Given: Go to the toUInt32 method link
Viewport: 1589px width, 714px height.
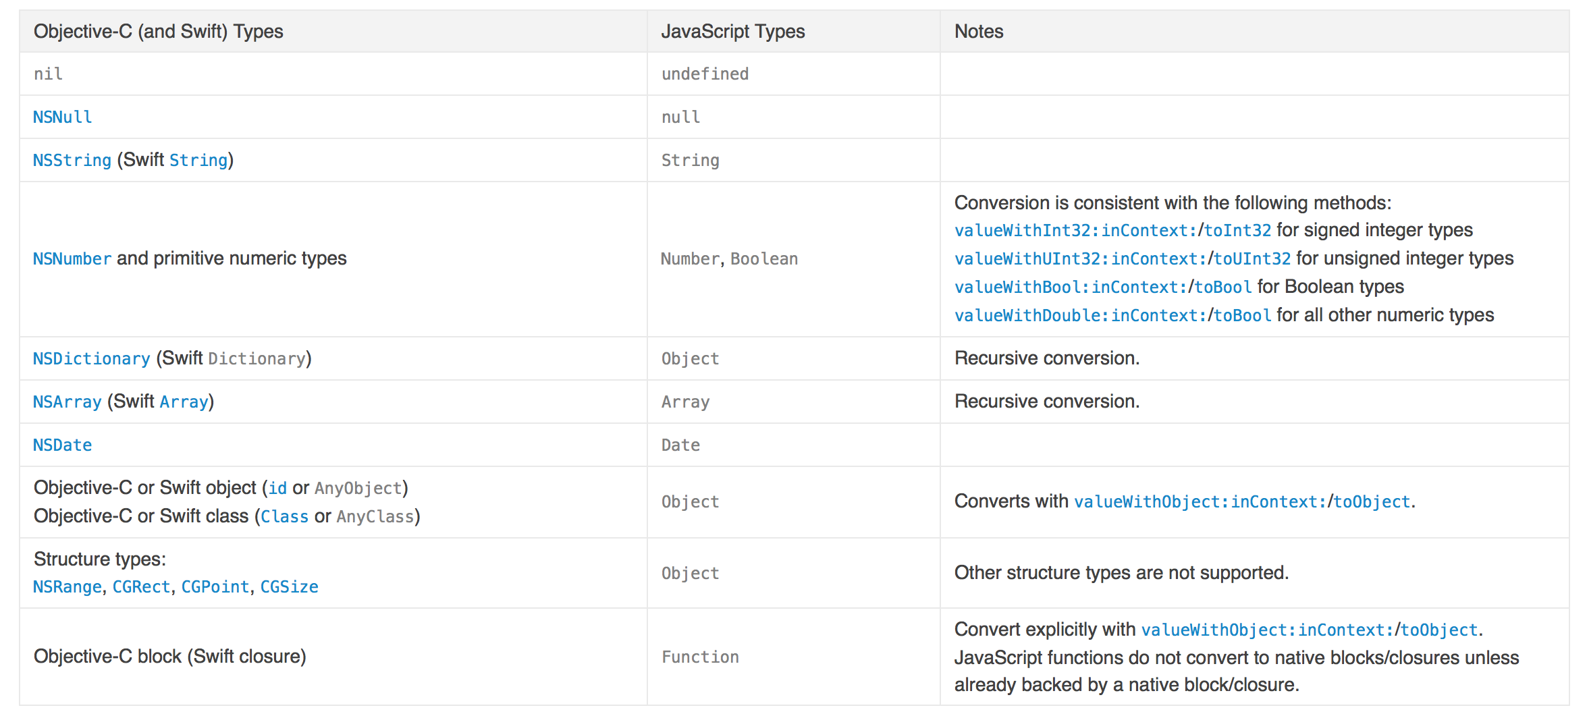Looking at the screenshot, I should [1252, 258].
